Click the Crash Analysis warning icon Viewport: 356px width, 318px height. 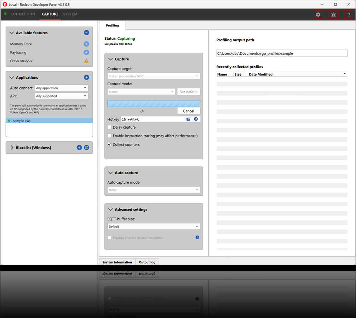[x=86, y=61]
